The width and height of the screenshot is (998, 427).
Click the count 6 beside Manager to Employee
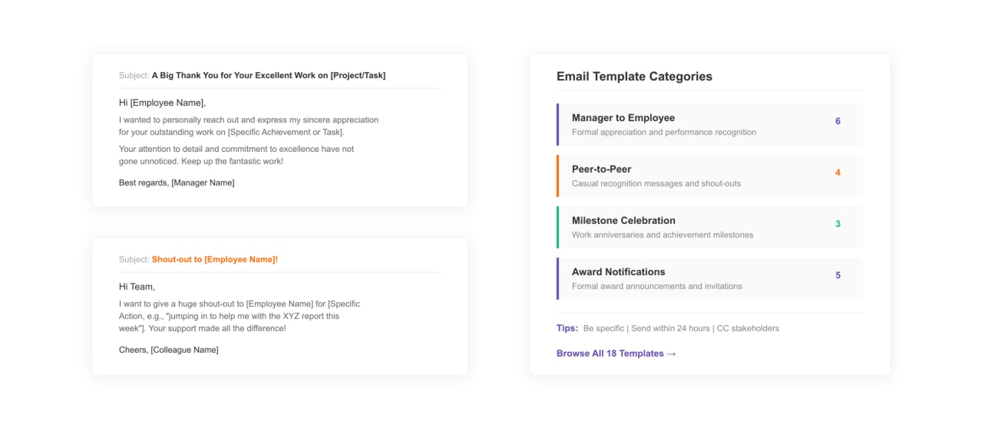click(838, 121)
